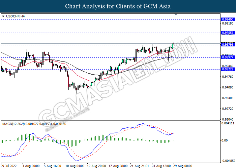
Task: Click the 12 Aug 20:00 time label
Action: pyautogui.click(x=96, y=166)
